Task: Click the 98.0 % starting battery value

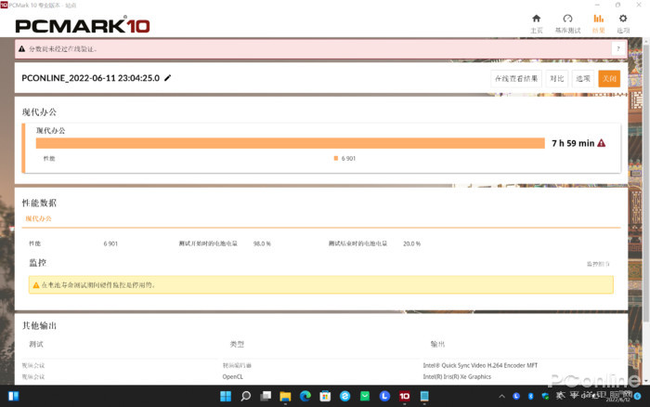Action: [x=262, y=243]
